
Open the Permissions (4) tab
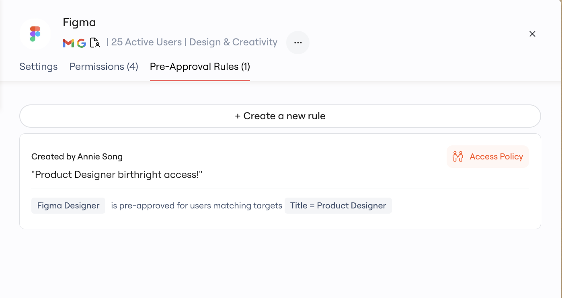coord(104,67)
